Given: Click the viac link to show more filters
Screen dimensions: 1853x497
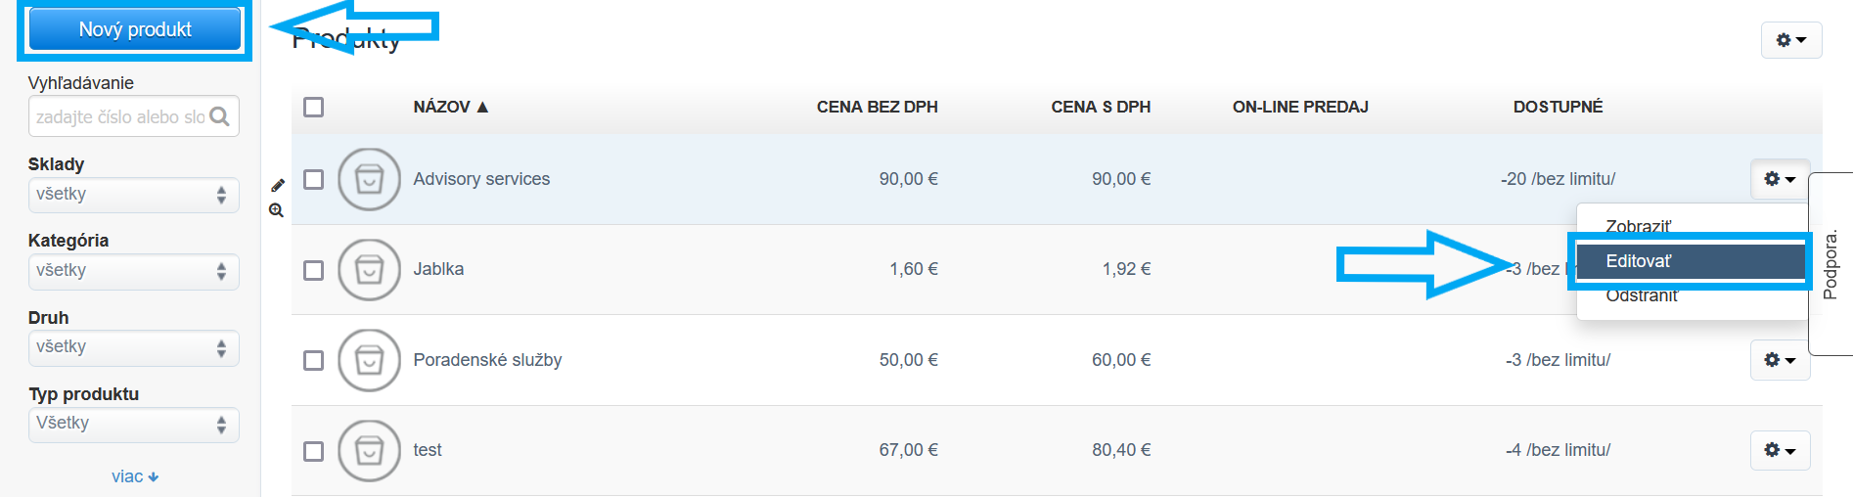Looking at the screenshot, I should coord(134,476).
